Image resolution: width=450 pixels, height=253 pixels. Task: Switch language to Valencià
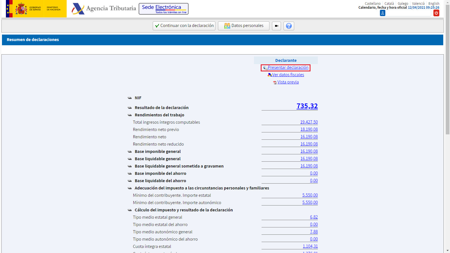(418, 4)
